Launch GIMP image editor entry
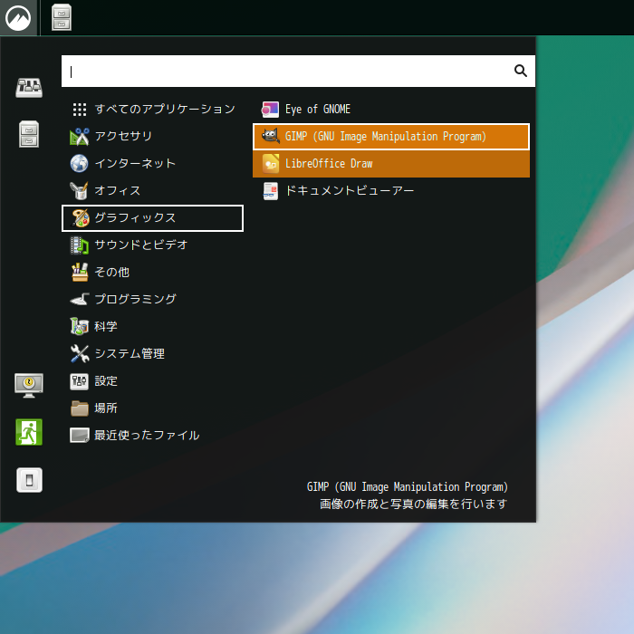The height and width of the screenshot is (634, 634). [391, 137]
